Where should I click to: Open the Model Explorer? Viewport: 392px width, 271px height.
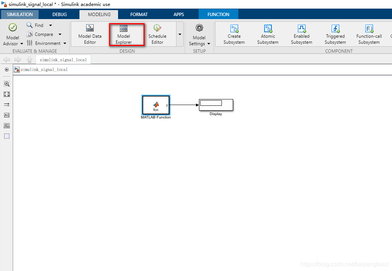pos(124,34)
